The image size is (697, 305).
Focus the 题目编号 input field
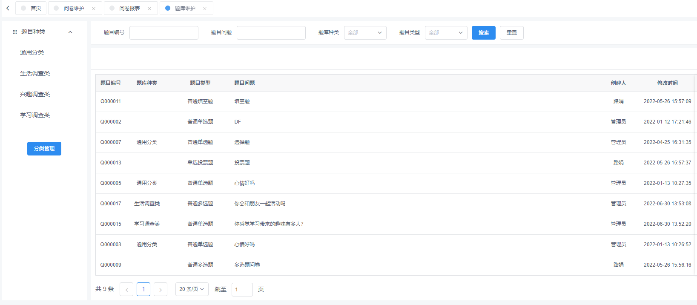coord(164,33)
